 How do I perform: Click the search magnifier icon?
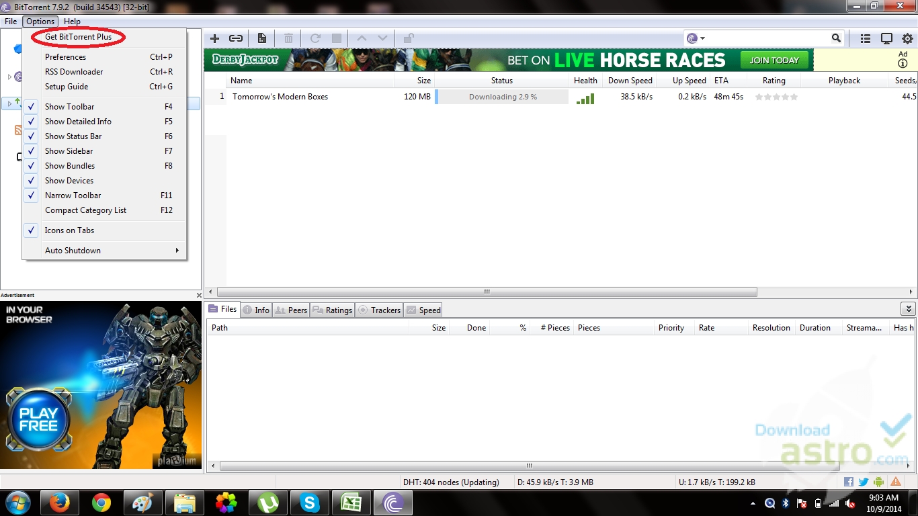836,38
